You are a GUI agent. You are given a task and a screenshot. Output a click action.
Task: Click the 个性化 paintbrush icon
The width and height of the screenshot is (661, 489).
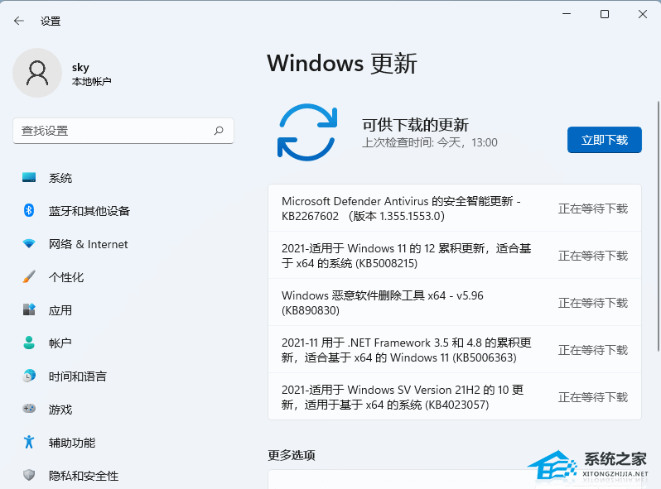[x=29, y=276]
